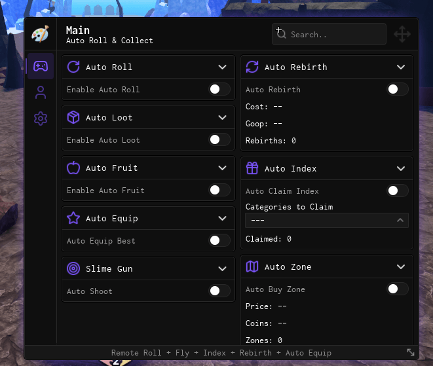Screen dimensions: 433x366
Task: Click the Auto Roll & Collect subtitle
Action: click(109, 41)
